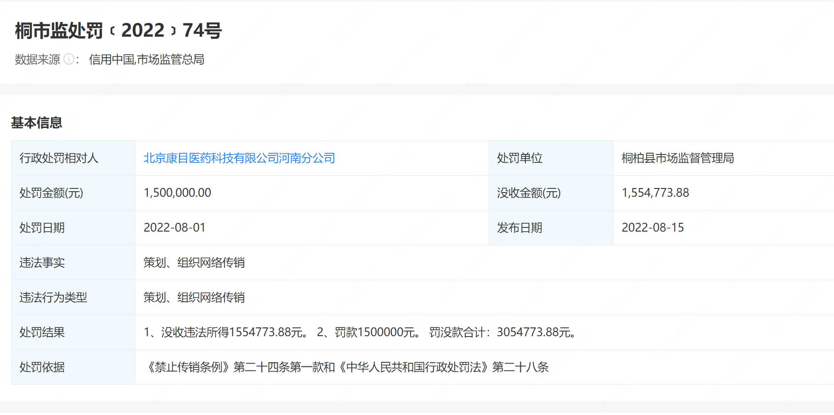The image size is (834, 415).
Task: Click the 违法事实 label cell
Action: 42,263
